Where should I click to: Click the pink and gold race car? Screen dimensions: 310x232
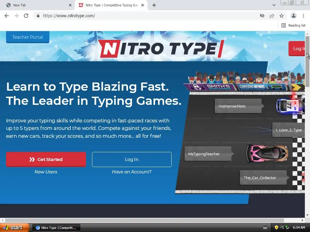[x=267, y=153]
